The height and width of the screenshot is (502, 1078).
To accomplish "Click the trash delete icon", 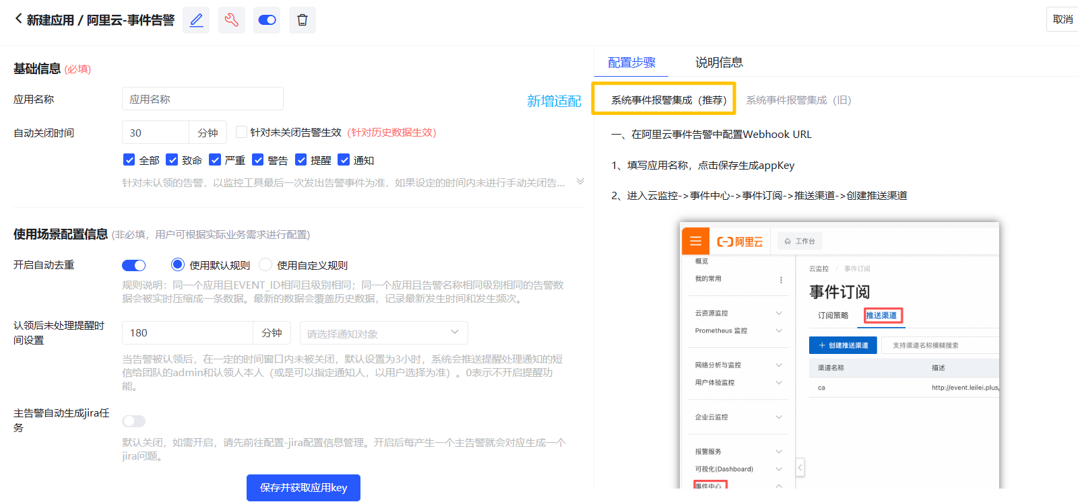I will tap(303, 20).
